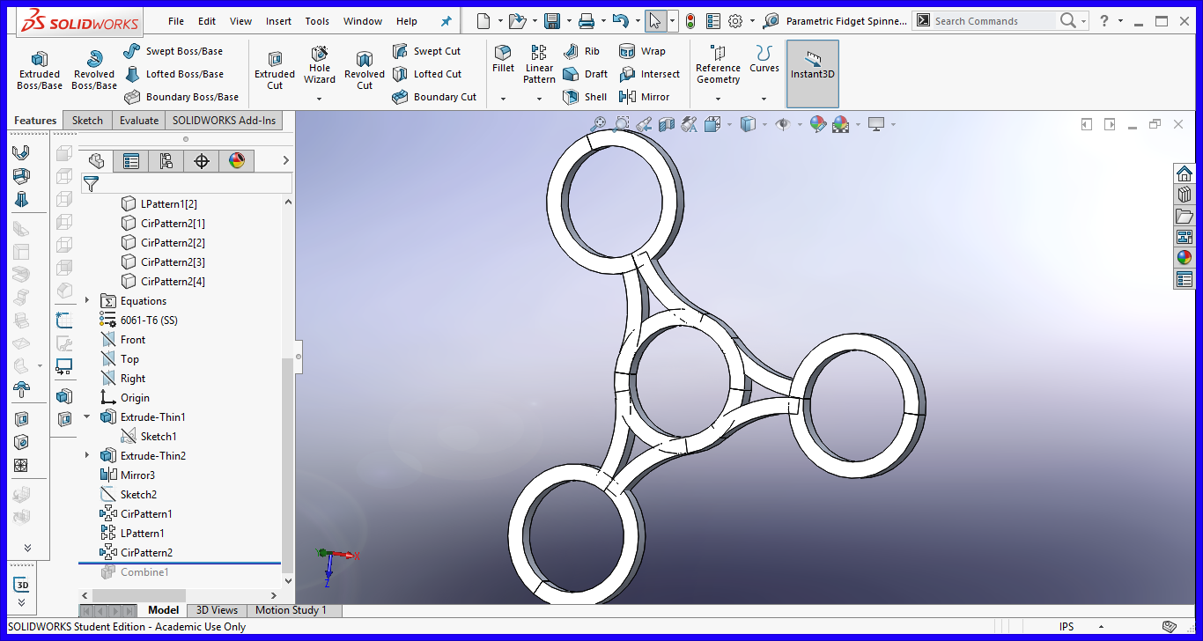Select the Intersect tool

click(650, 74)
